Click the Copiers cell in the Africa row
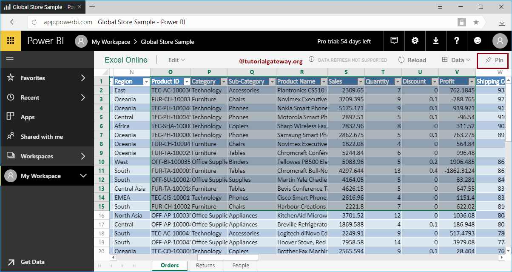 (252, 126)
